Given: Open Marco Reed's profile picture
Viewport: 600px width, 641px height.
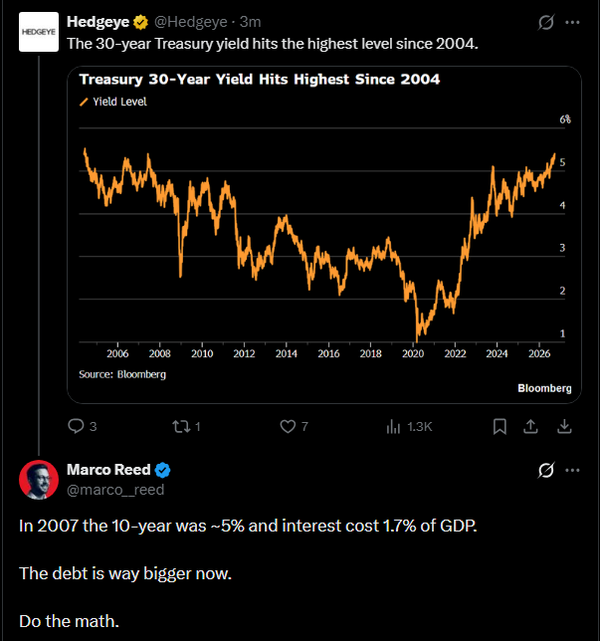Looking at the screenshot, I should pos(39,480).
